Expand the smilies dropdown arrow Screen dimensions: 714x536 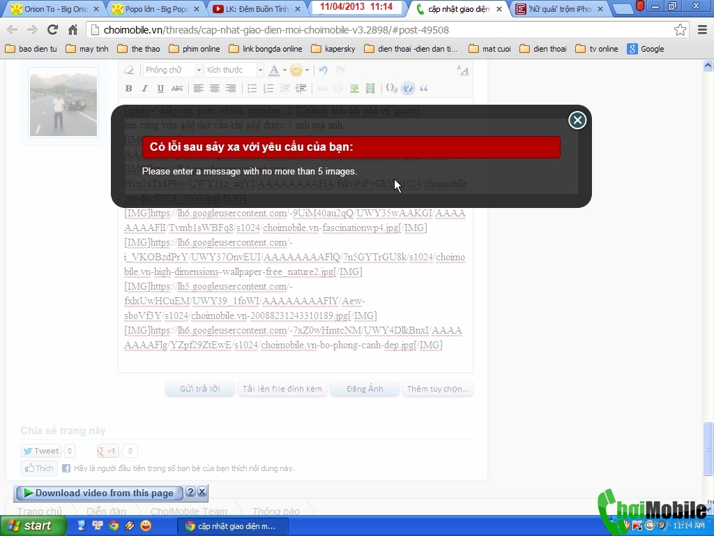tap(307, 70)
